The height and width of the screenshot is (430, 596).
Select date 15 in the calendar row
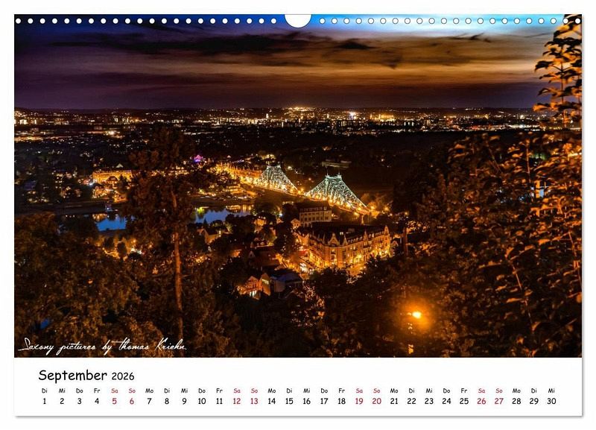click(289, 401)
